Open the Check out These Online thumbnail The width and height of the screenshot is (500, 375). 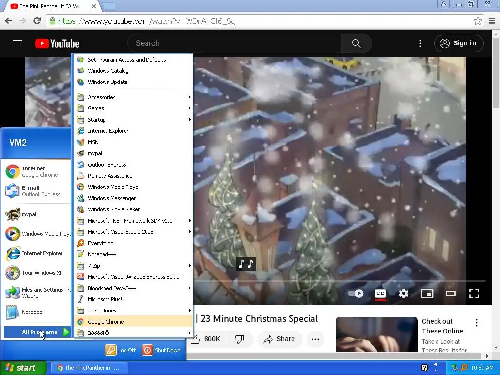point(376,334)
